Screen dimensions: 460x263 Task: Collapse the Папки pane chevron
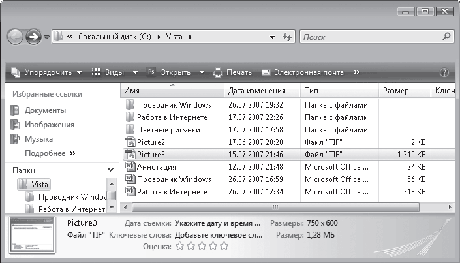(111, 170)
